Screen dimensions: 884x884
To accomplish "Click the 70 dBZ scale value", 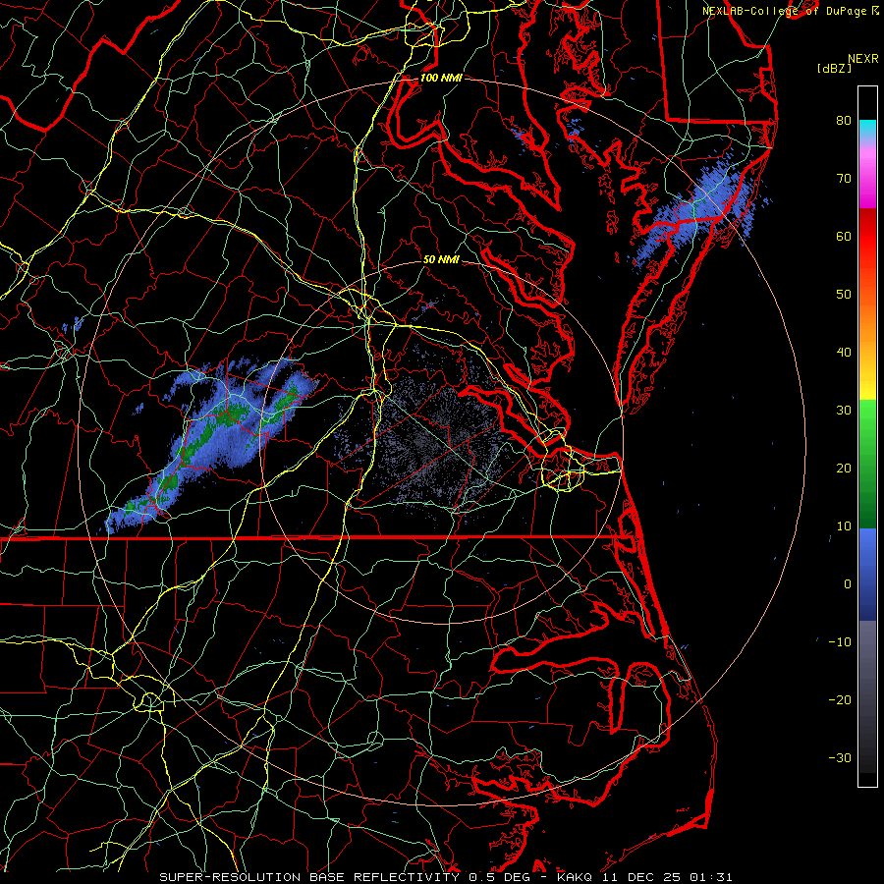I will [844, 179].
